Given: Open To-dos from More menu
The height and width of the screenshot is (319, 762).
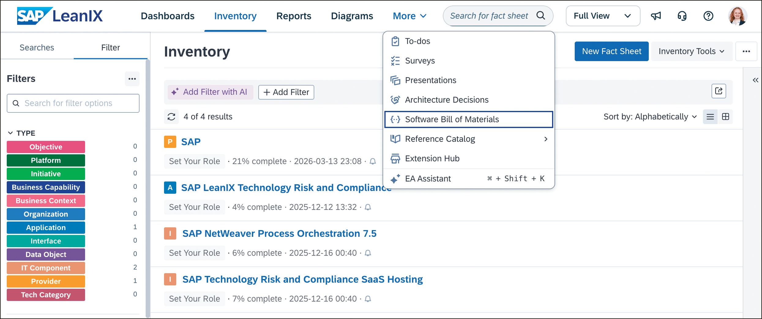Looking at the screenshot, I should coord(469,41).
